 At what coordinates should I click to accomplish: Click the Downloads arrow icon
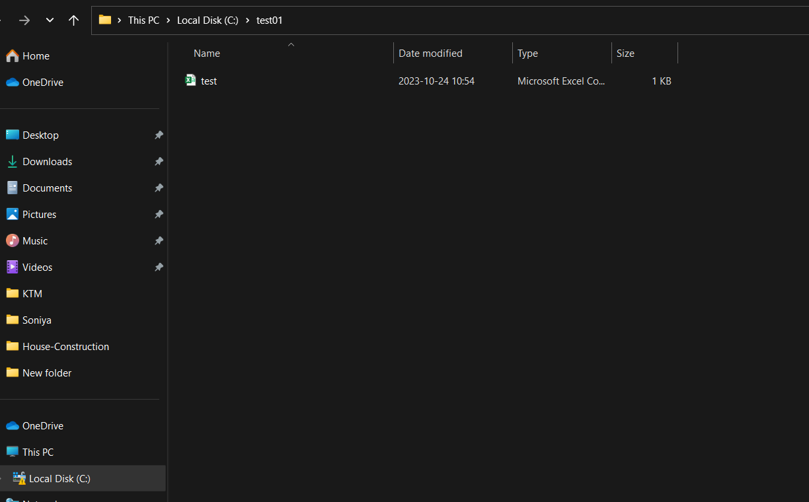pyautogui.click(x=12, y=162)
